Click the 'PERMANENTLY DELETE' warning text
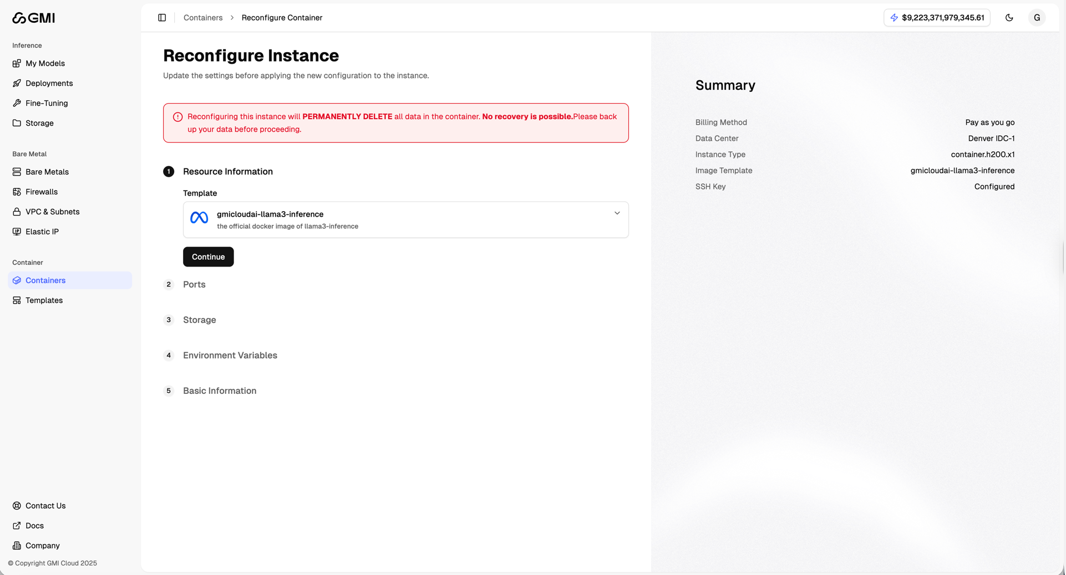1066x575 pixels. [x=347, y=117]
